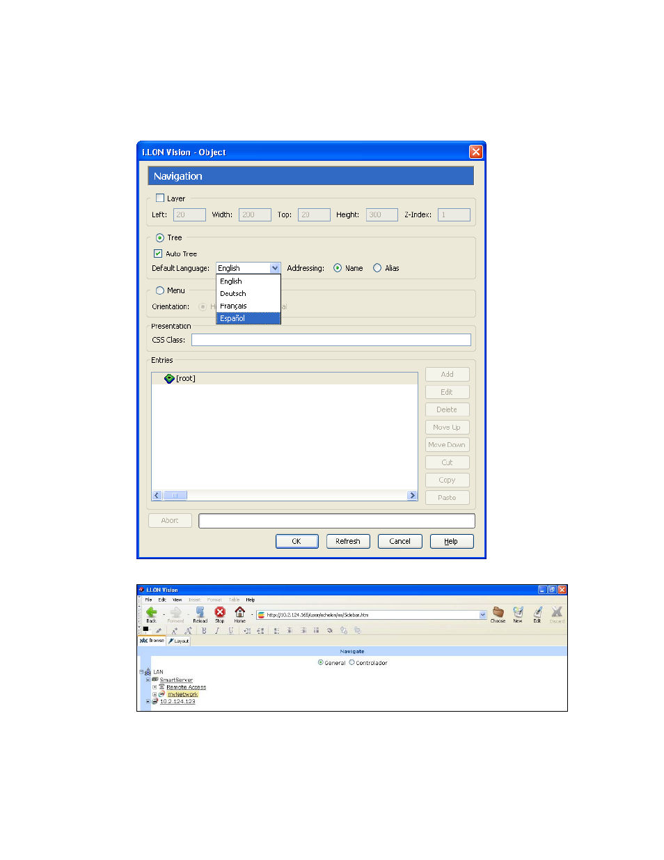The height and width of the screenshot is (860, 664).
Task: Click the Refresh button
Action: tap(348, 541)
